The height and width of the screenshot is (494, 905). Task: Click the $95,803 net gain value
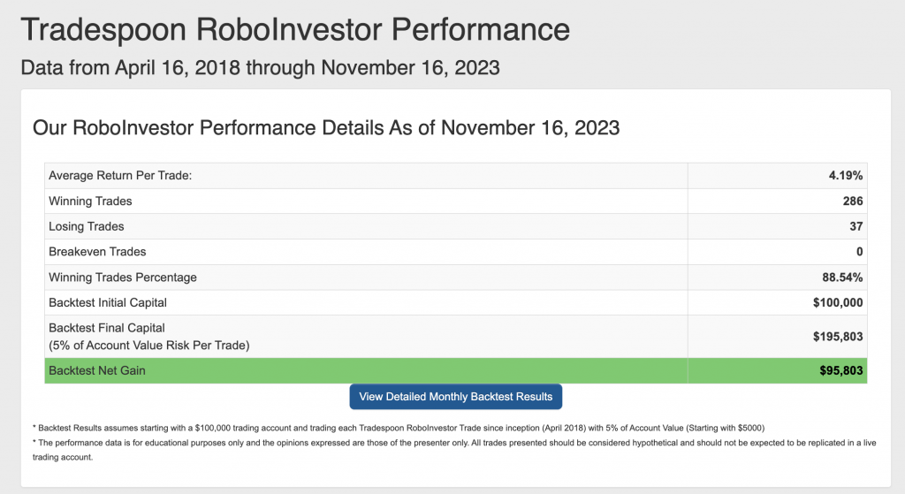(x=841, y=370)
